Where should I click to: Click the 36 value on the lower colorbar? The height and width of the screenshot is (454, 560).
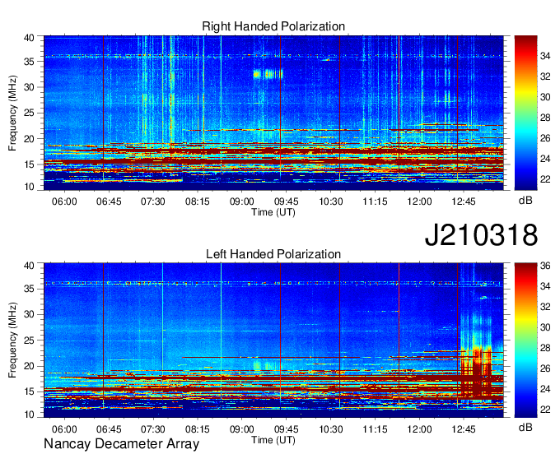click(x=545, y=266)
